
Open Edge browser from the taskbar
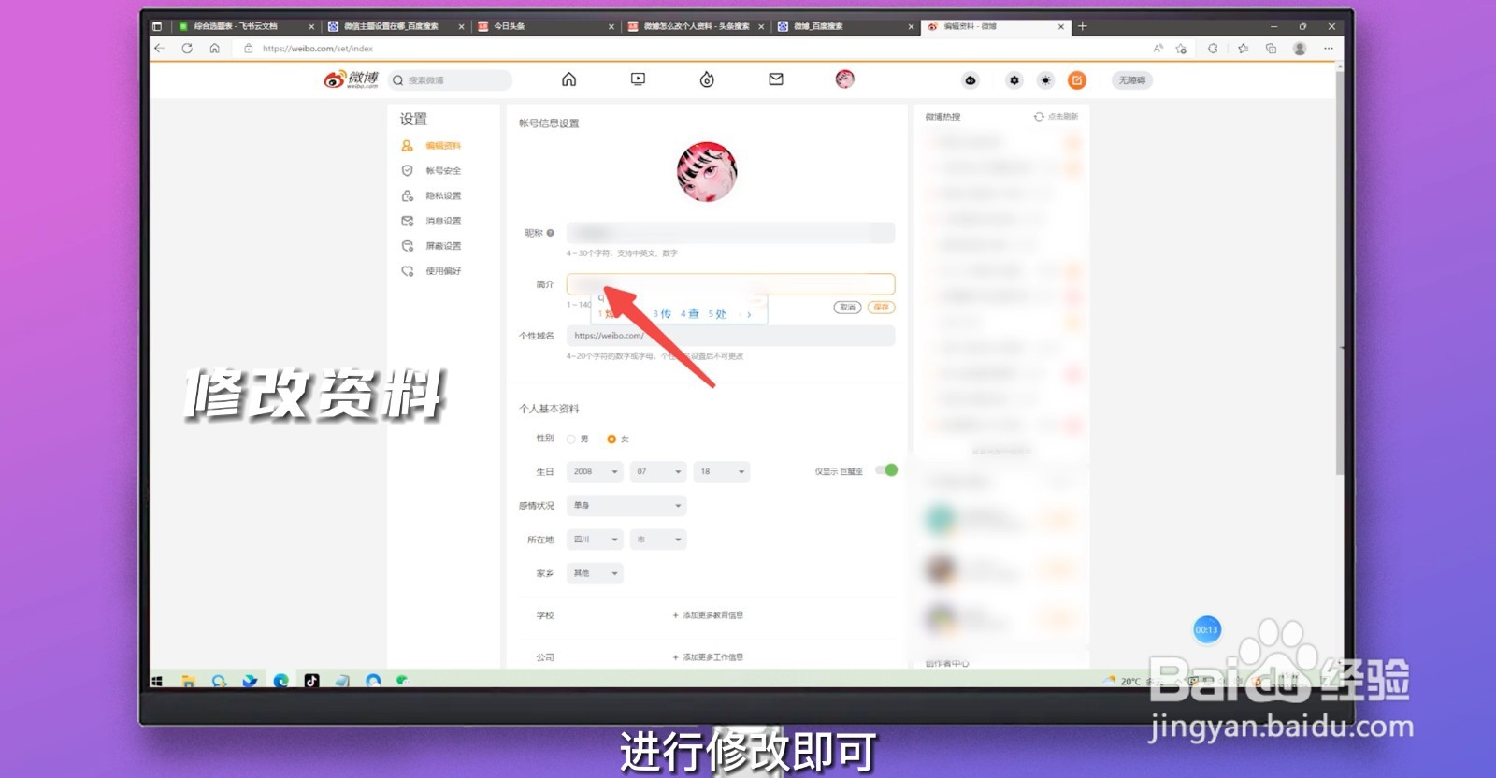[x=280, y=681]
